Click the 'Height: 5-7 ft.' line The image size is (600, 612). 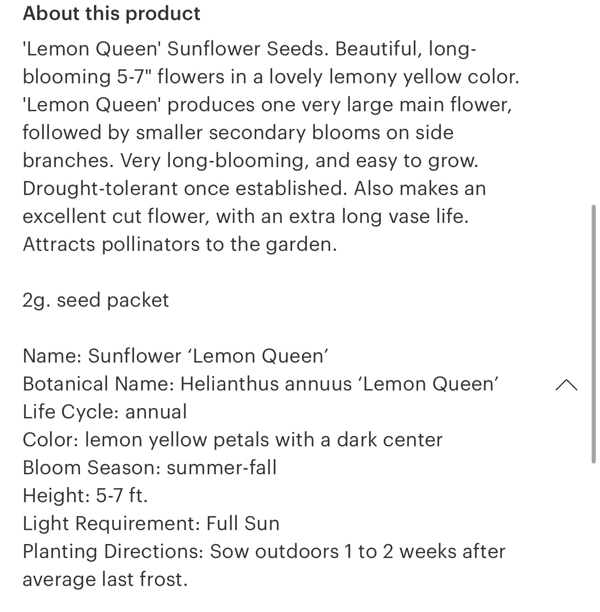point(85,496)
